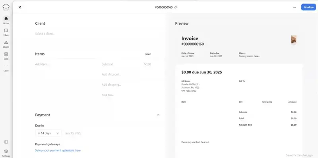Open the three-dot options menu
Image resolution: width=318 pixels, height=158 pixels.
click(294, 7)
